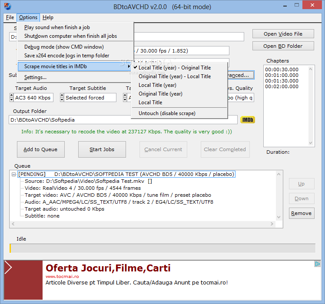Click Queue horizontal scroll right arrow

tap(272, 224)
